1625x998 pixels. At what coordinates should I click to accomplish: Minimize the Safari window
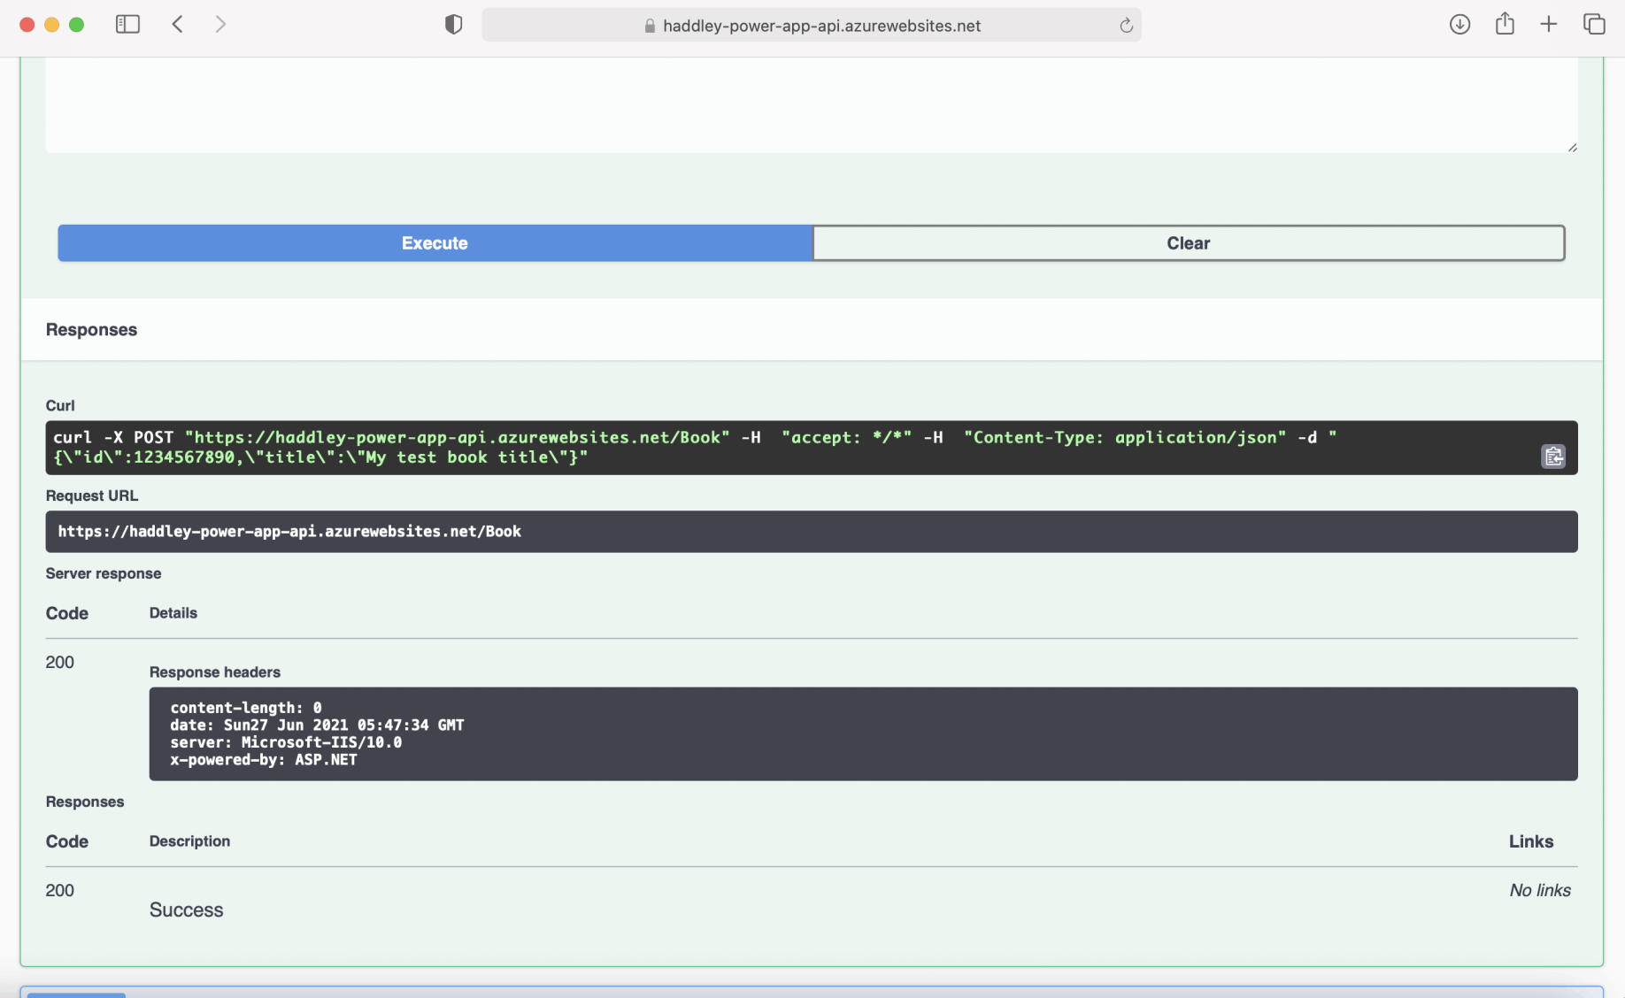[51, 25]
